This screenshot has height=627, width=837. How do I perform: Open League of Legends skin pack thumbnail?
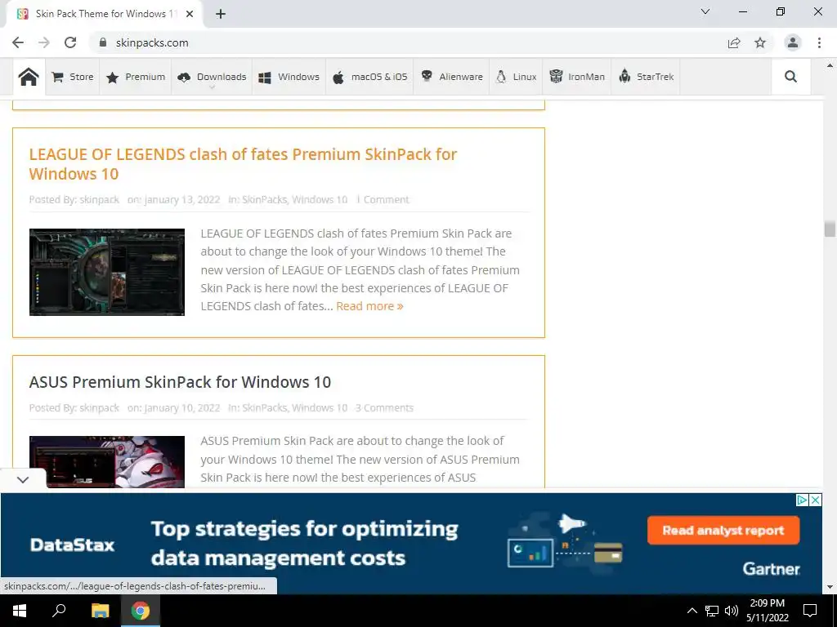point(107,272)
